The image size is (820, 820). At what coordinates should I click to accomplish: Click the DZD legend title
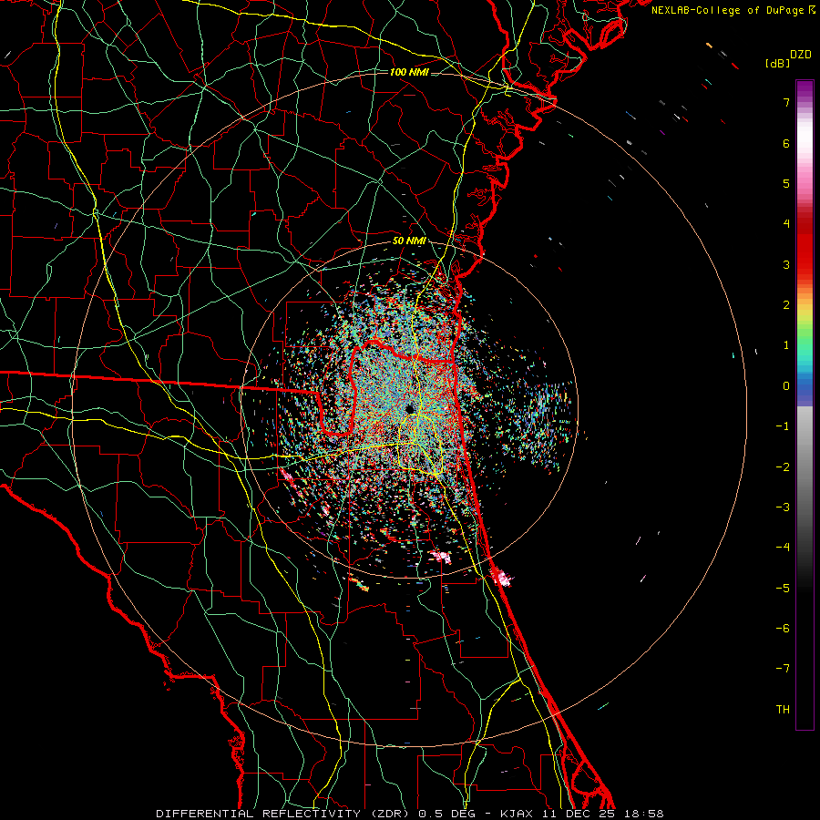click(801, 55)
